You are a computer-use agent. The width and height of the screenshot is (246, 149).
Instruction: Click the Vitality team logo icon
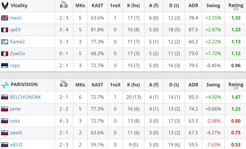5,6
